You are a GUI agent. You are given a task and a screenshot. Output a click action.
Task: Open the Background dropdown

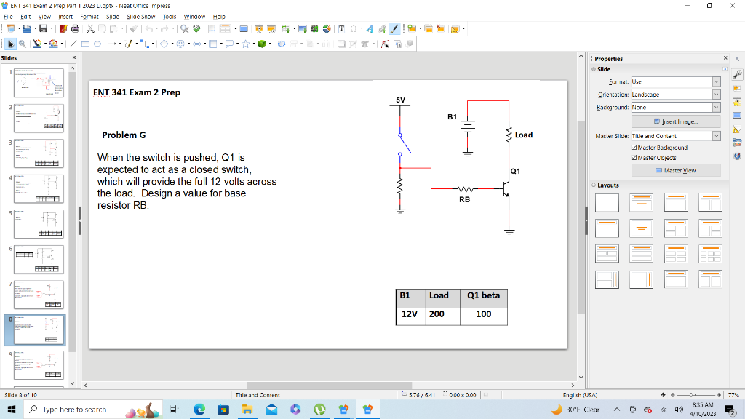click(676, 108)
